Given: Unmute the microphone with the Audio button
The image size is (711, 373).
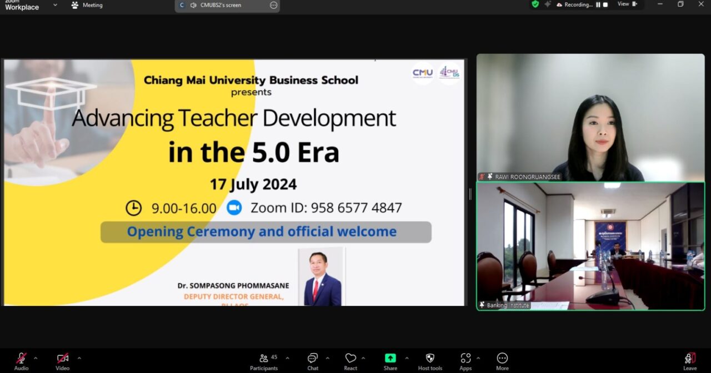Looking at the screenshot, I should click(21, 359).
